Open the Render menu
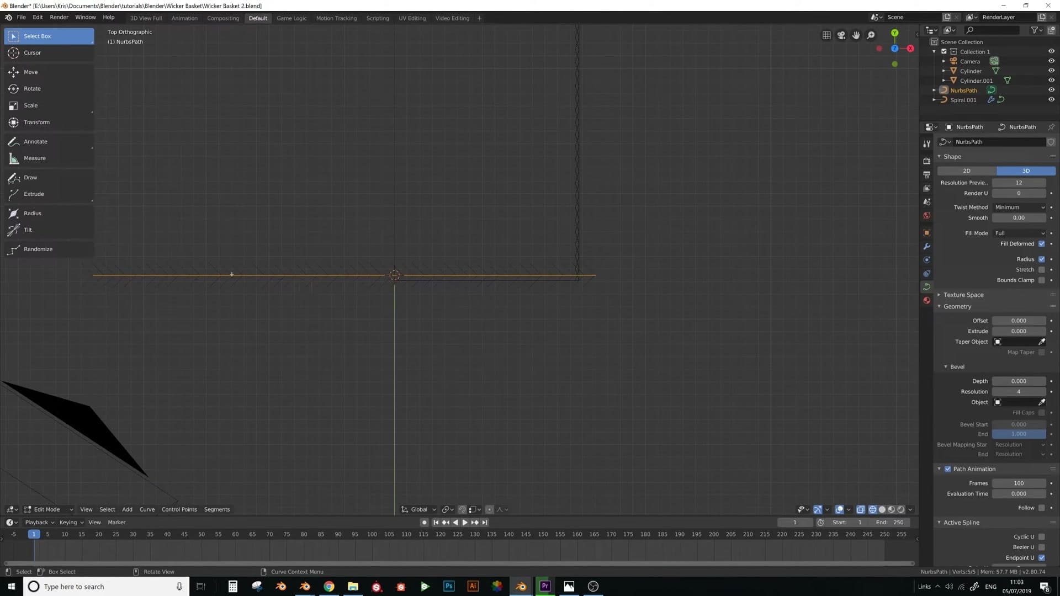The image size is (1060, 596). point(59,18)
